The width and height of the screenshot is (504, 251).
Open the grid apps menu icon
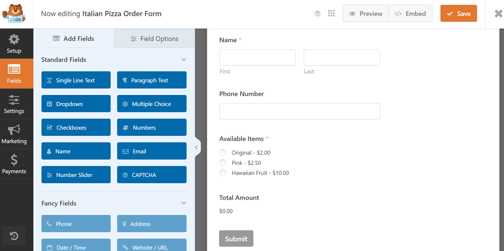pos(332,14)
